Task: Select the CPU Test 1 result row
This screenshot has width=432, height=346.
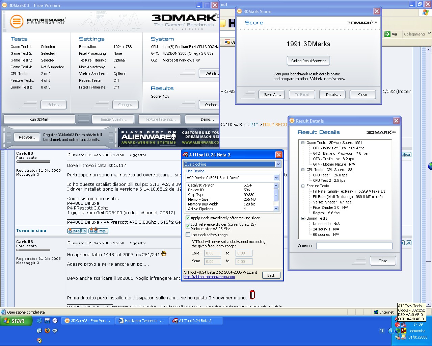Action: tap(330, 175)
